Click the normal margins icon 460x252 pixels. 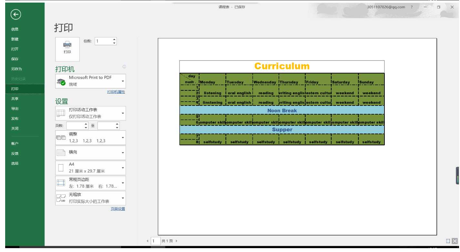coord(61,183)
